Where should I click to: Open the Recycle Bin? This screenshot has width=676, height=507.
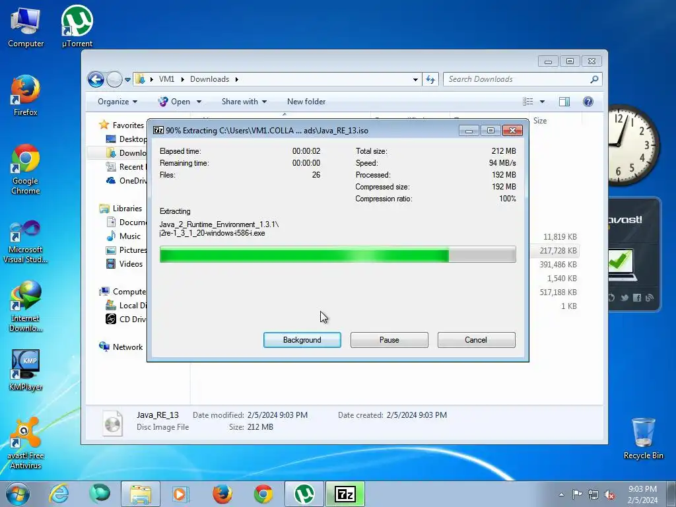point(643,439)
